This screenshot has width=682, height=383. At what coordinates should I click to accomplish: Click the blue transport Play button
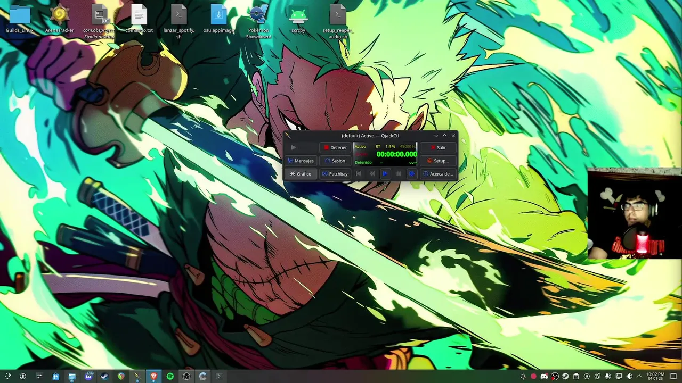pyautogui.click(x=385, y=174)
